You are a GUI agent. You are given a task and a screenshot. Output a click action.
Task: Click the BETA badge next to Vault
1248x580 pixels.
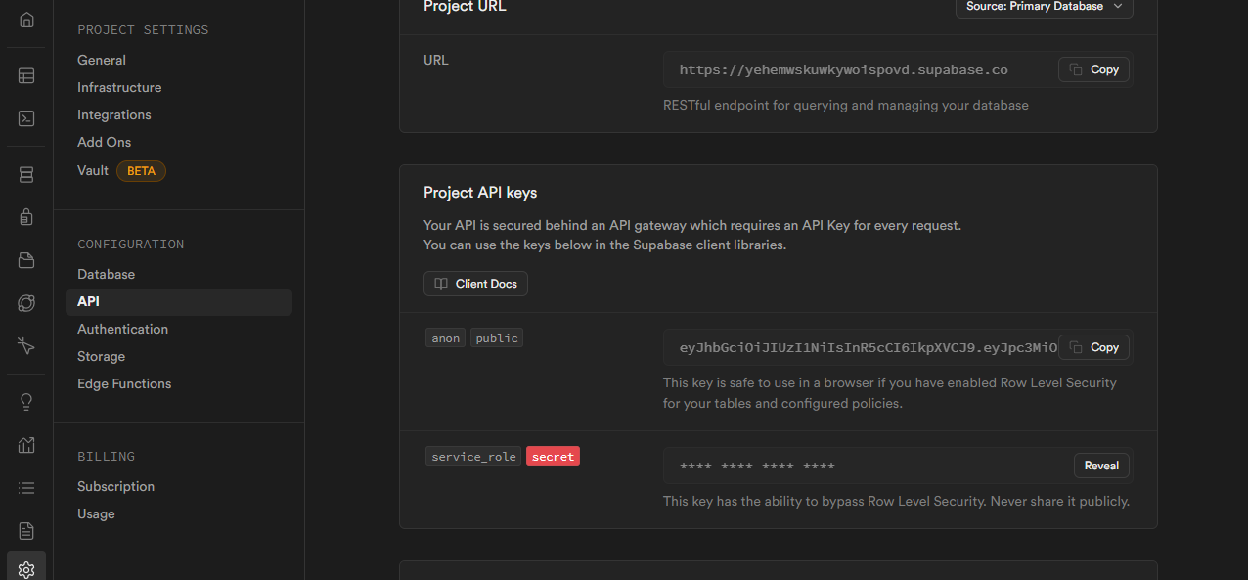coord(142,171)
